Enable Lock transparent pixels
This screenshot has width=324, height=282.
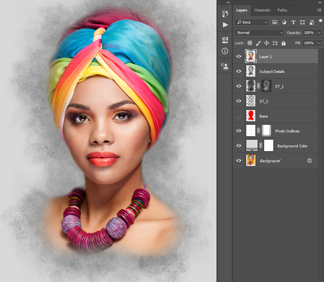click(250, 43)
